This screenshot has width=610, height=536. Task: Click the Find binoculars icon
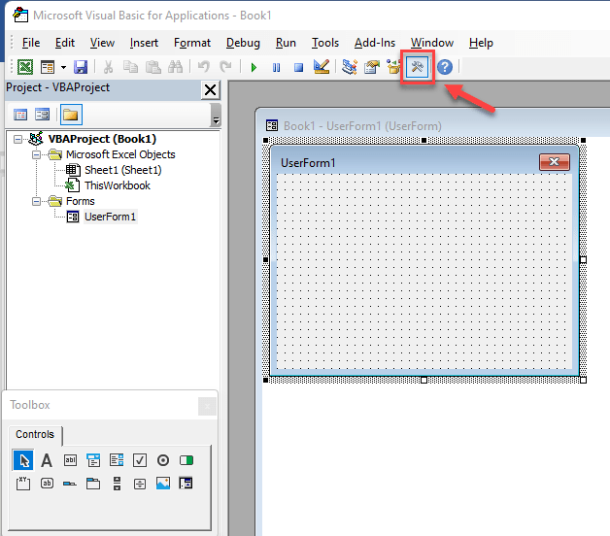[175, 67]
